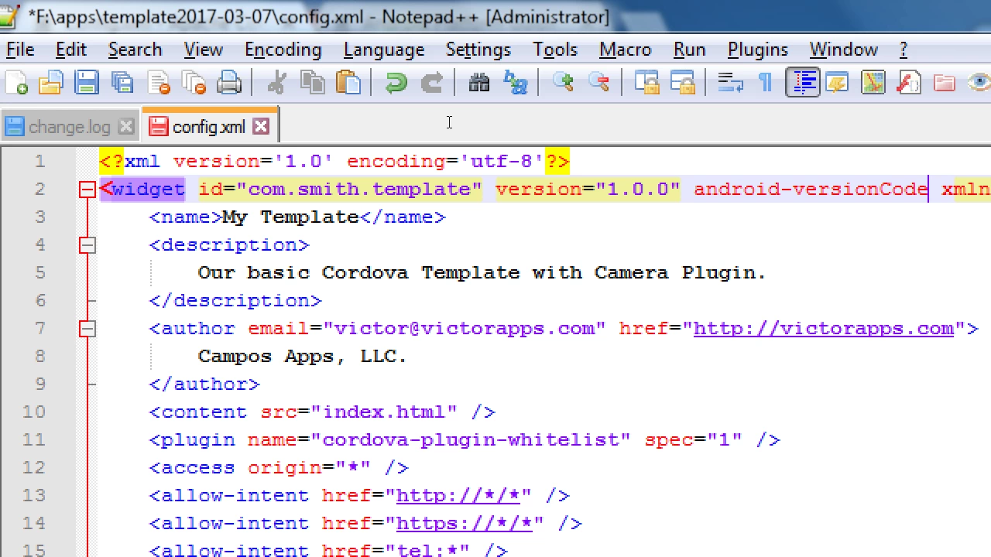Screen dimensions: 991x557
Task: Toggle Word Wrap toolbar button
Action: 730,83
